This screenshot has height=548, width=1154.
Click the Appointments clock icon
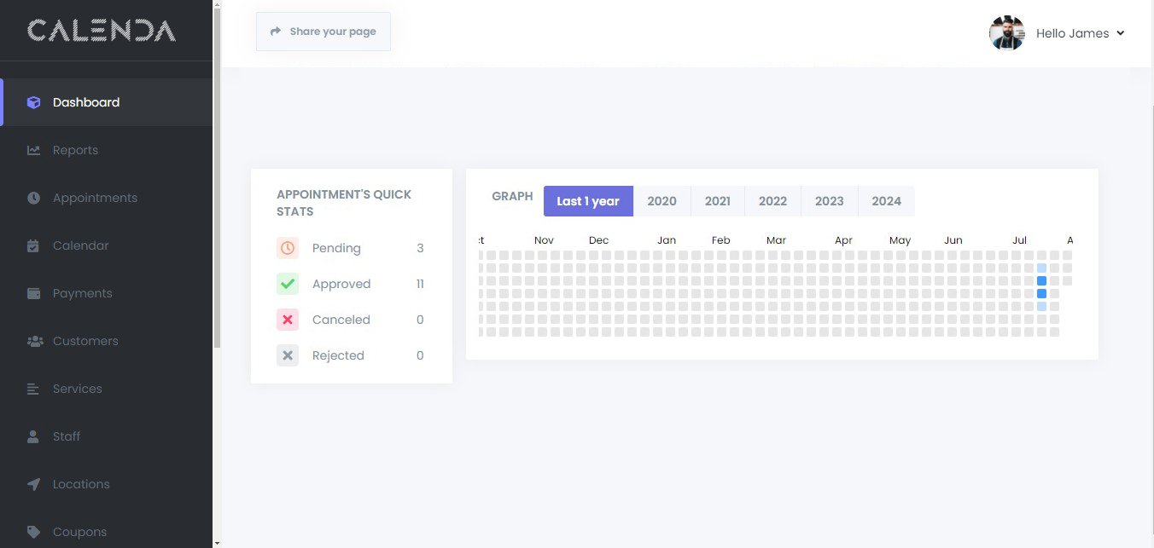pos(34,198)
